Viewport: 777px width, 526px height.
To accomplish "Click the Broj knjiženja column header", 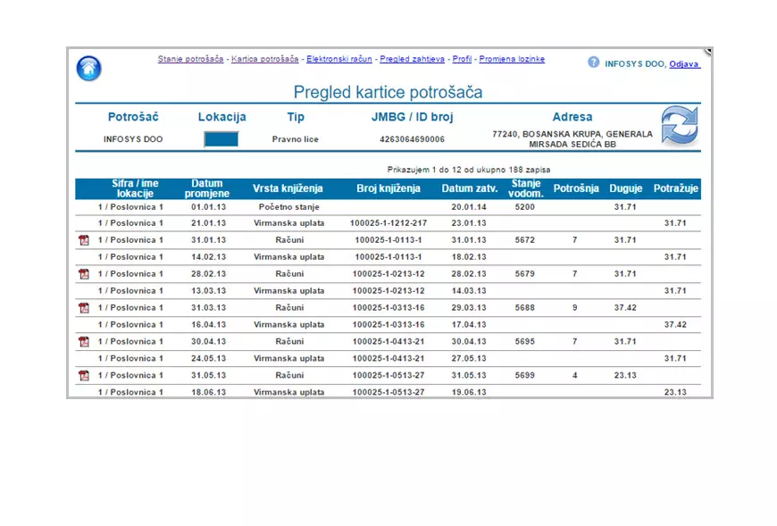I will click(388, 188).
